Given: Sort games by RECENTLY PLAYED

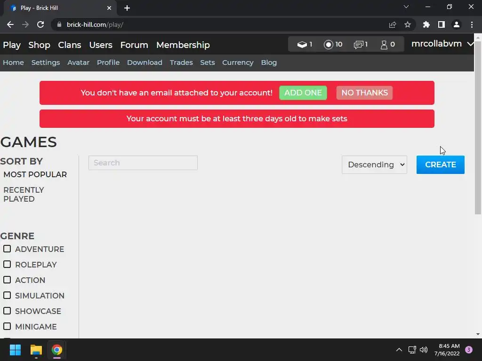Looking at the screenshot, I should tap(24, 194).
